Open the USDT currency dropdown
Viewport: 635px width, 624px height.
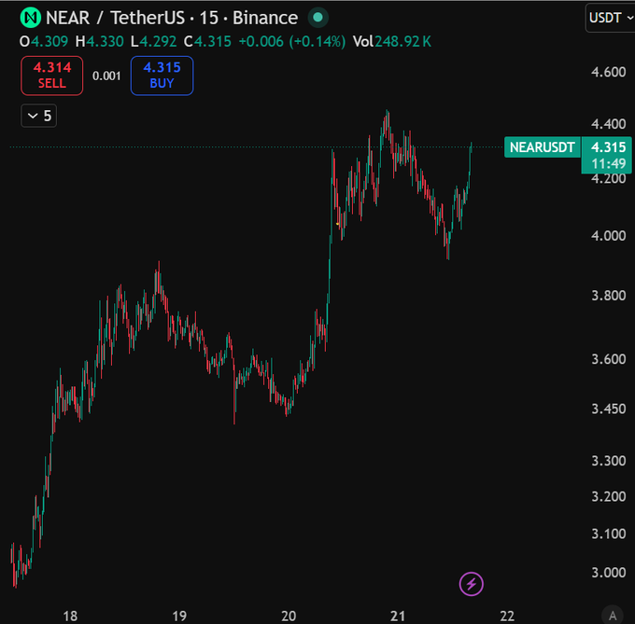point(611,18)
